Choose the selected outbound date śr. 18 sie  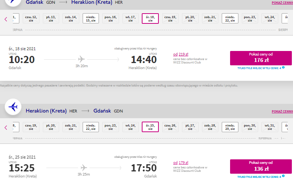pos(150,19)
